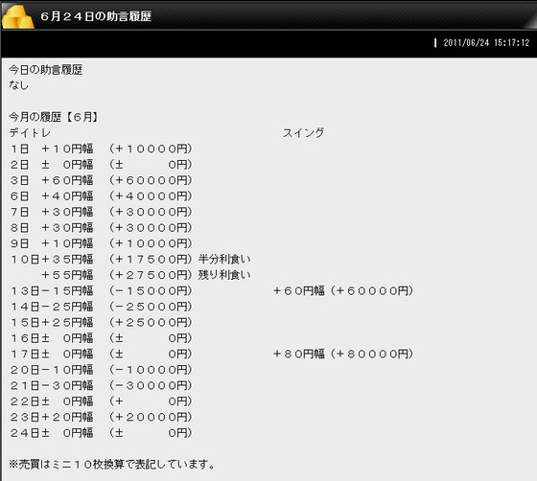This screenshot has height=481, width=537.
Task: Select the 15日 +25円幅 row
Action: point(101,322)
